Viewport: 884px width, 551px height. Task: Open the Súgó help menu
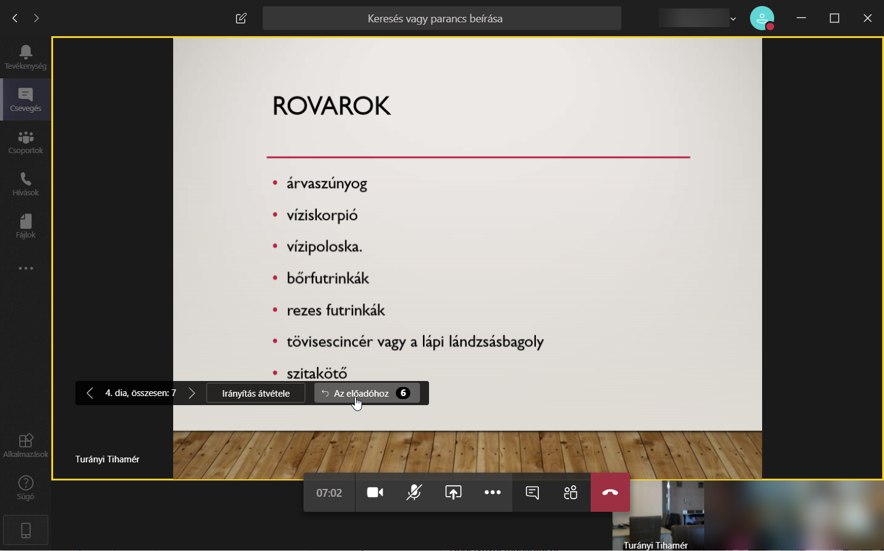[x=25, y=488]
